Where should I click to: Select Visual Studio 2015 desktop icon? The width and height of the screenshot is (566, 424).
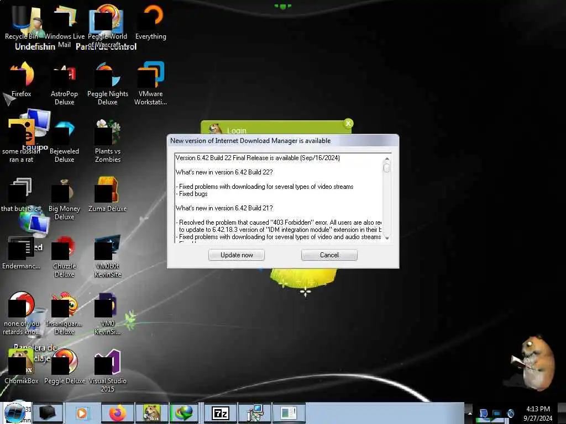(x=108, y=372)
